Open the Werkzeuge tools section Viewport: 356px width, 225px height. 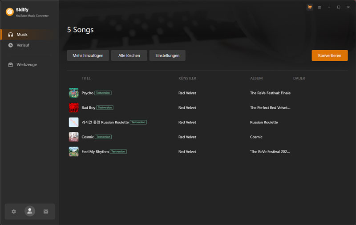coord(27,65)
